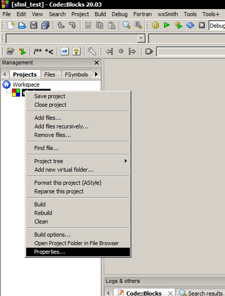225x296 pixels.
Task: Click the Workspace globe icon
Action: [x=7, y=85]
